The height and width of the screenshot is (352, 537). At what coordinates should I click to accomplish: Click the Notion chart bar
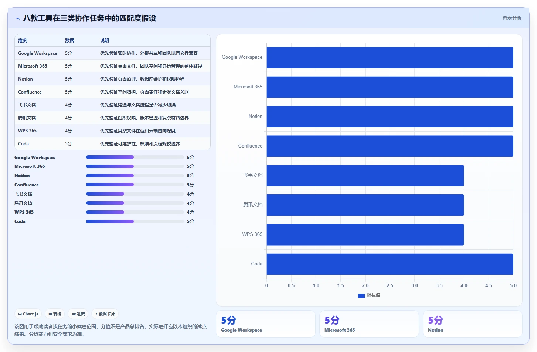click(390, 116)
